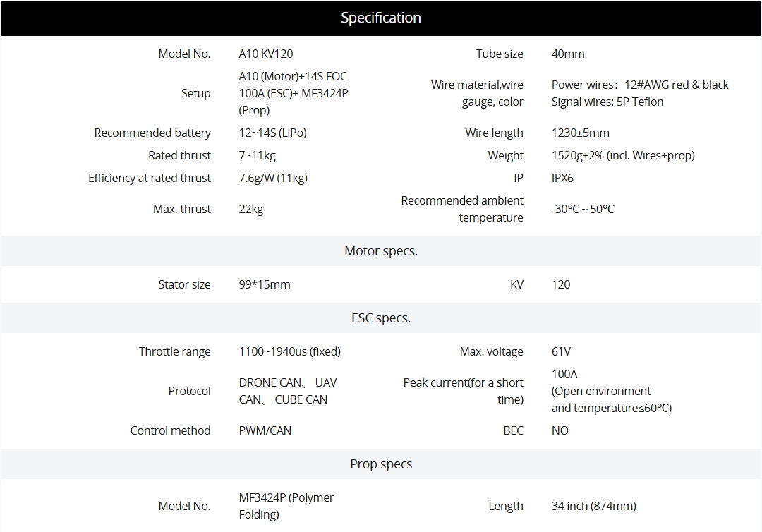Click the Recommended battery 12~14S (LiPo) value
The height and width of the screenshot is (532, 762).
tap(273, 133)
